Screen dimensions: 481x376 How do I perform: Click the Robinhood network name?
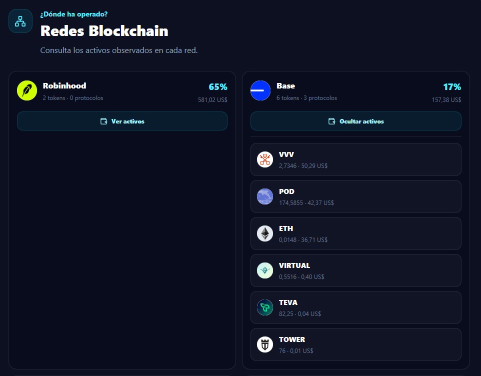[64, 85]
